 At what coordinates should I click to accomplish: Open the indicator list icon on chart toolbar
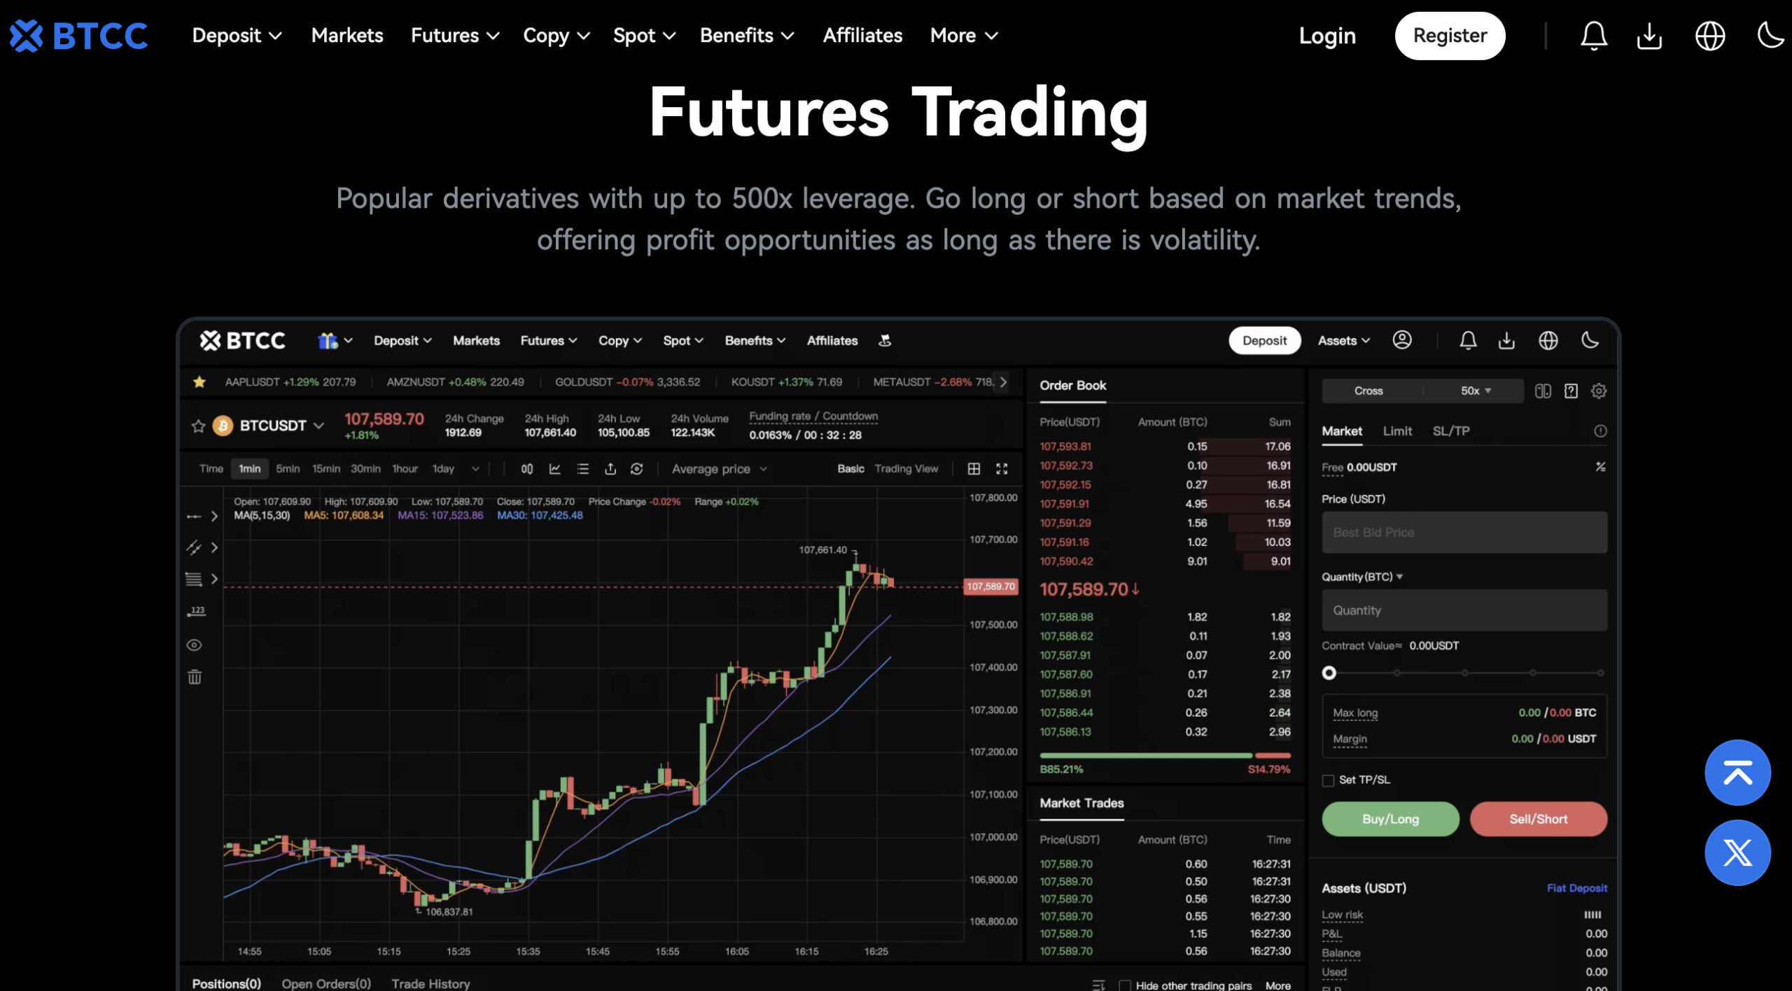coord(583,469)
